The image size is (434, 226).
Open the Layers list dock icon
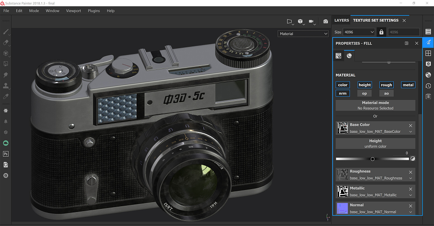[x=428, y=32]
